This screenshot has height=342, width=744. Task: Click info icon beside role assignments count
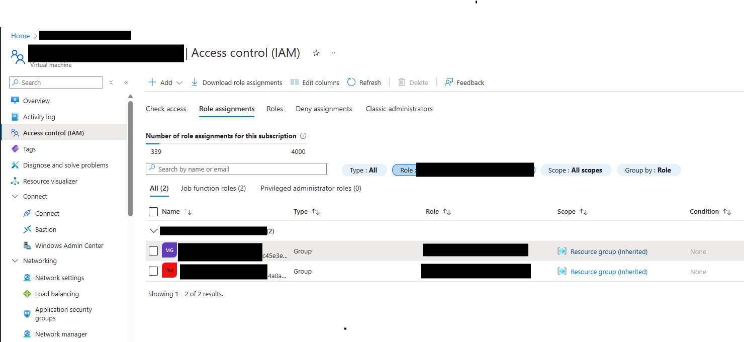[303, 136]
